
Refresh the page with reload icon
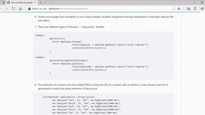(13, 9)
